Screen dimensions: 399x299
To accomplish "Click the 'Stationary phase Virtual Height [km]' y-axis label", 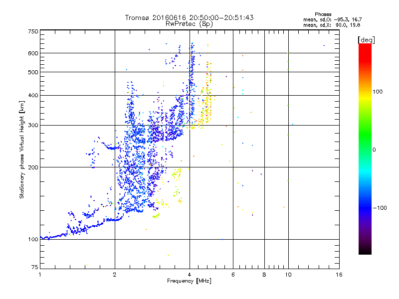I will pos(21,149).
